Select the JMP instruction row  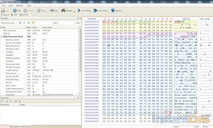click(x=39, y=30)
